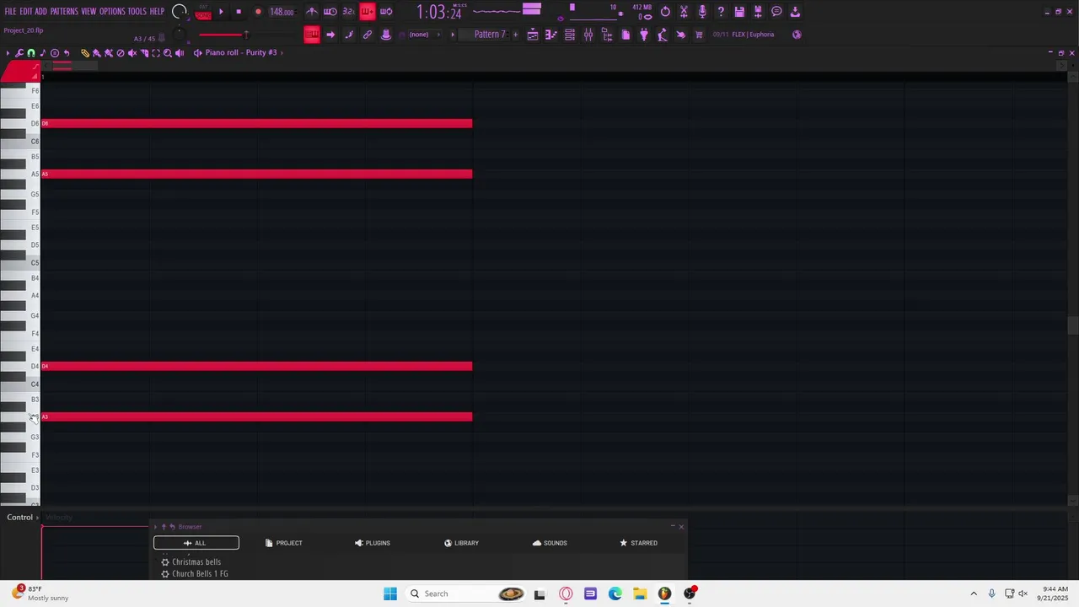Screen dimensions: 1079x607
Task: Open the piano roll tools wrench menu
Action: pos(19,53)
